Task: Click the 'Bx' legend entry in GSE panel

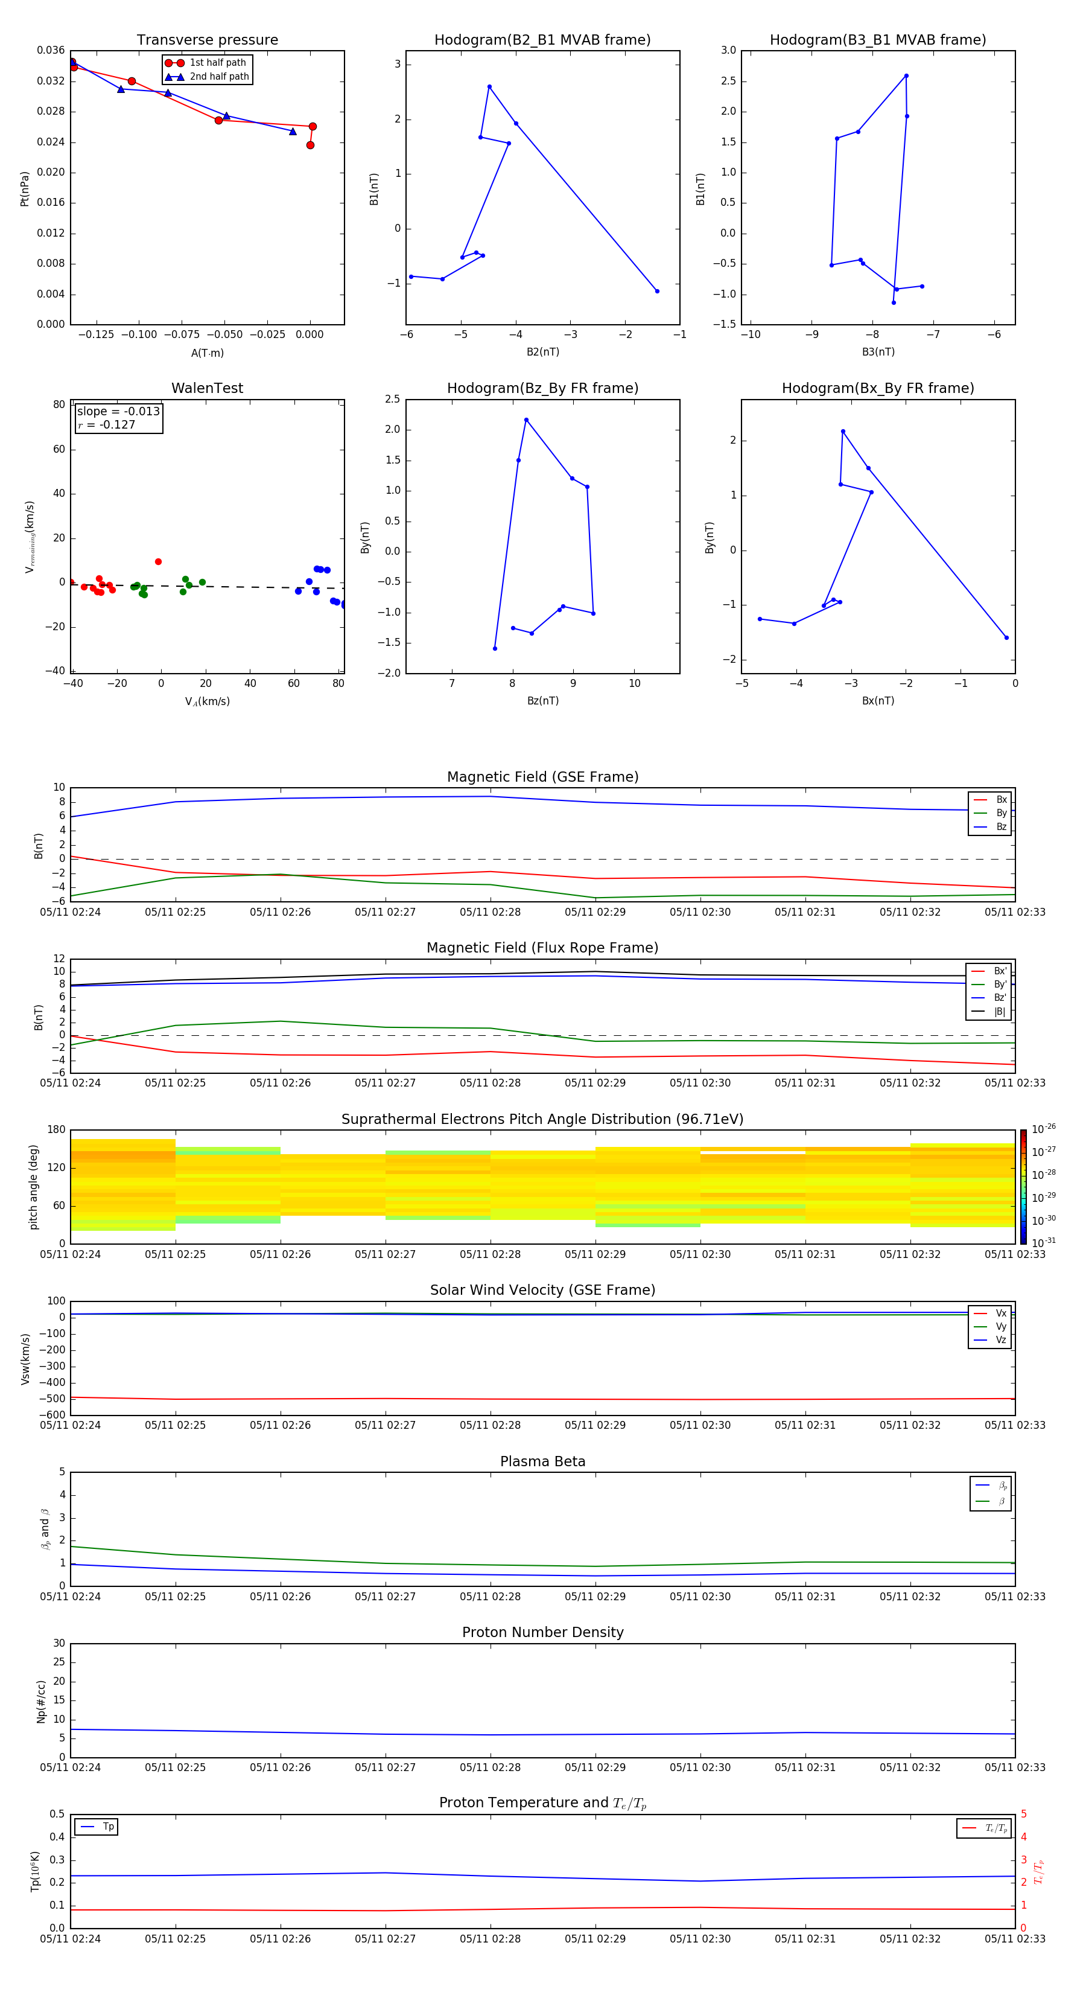Action: [x=990, y=800]
